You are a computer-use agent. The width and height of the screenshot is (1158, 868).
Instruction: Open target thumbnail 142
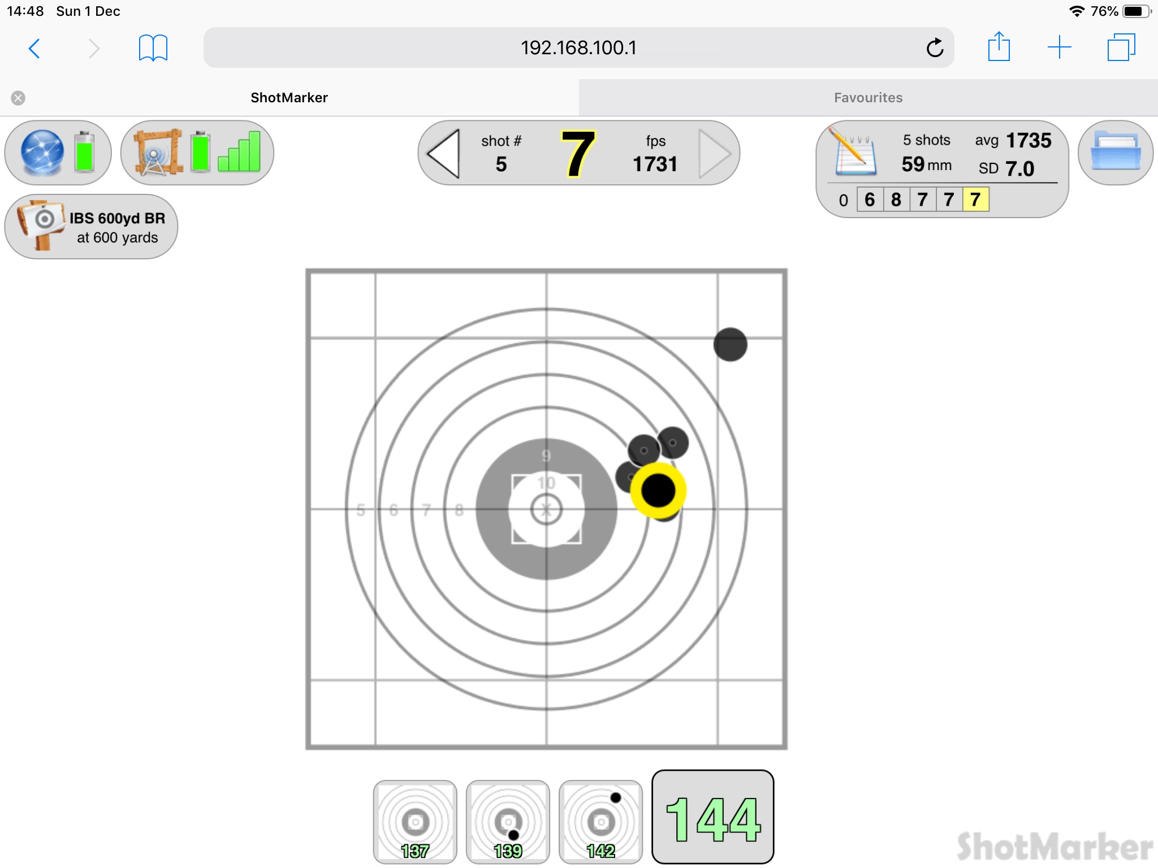(600, 822)
